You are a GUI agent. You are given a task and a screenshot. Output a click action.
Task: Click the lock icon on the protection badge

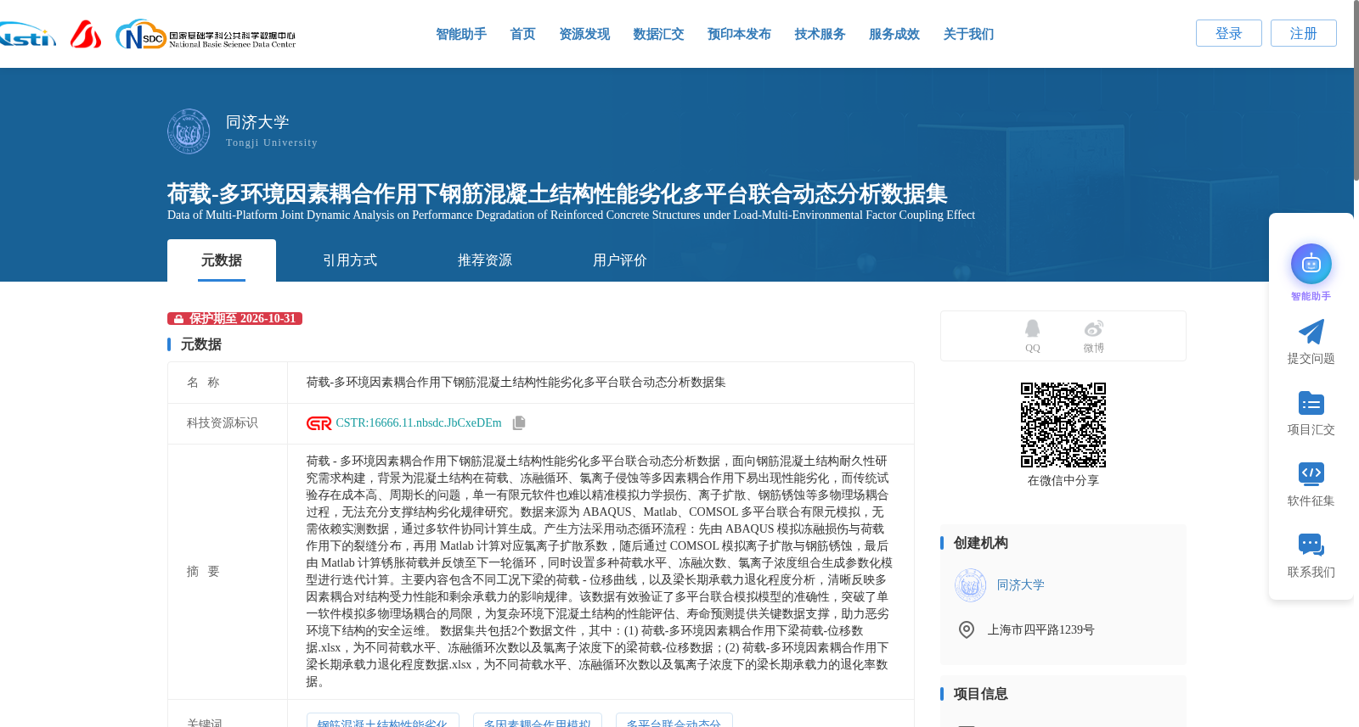point(178,319)
